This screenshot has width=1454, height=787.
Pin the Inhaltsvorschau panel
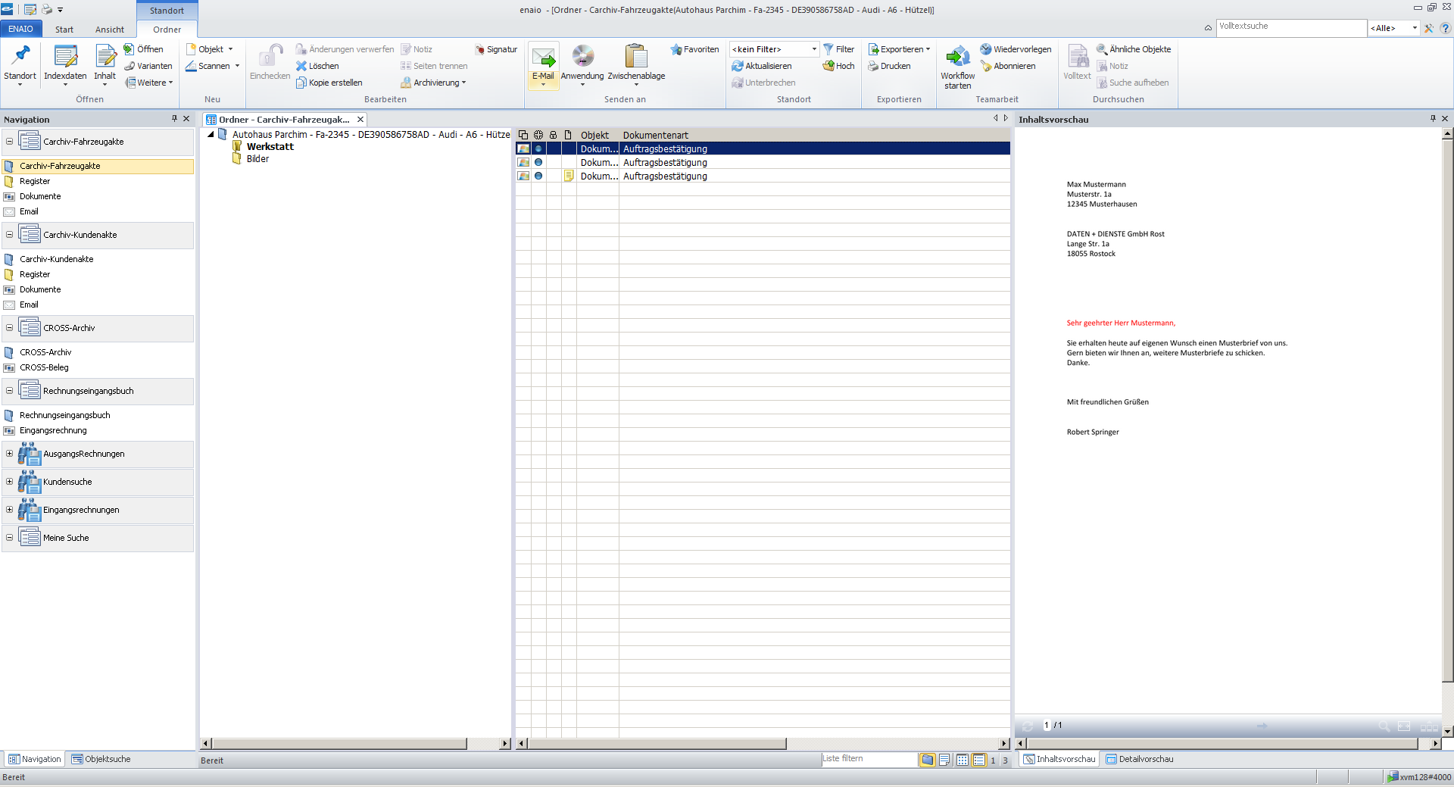point(1433,119)
